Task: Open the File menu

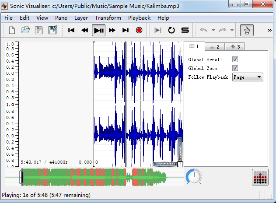Action: (x=8, y=18)
